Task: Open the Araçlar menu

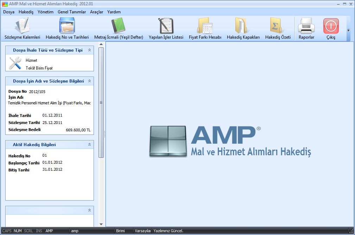Action: coord(96,12)
